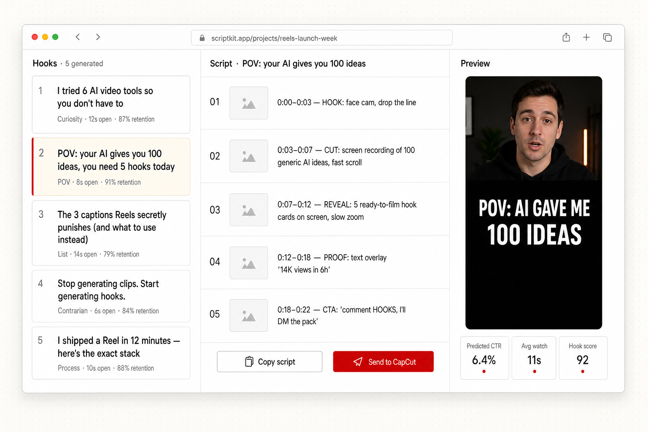Select hook 3 'The 3 captions Reels secretly punishes'

(111, 233)
